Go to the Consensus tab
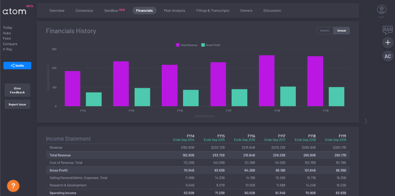Screen dimensions: 395x196 [x=84, y=10]
